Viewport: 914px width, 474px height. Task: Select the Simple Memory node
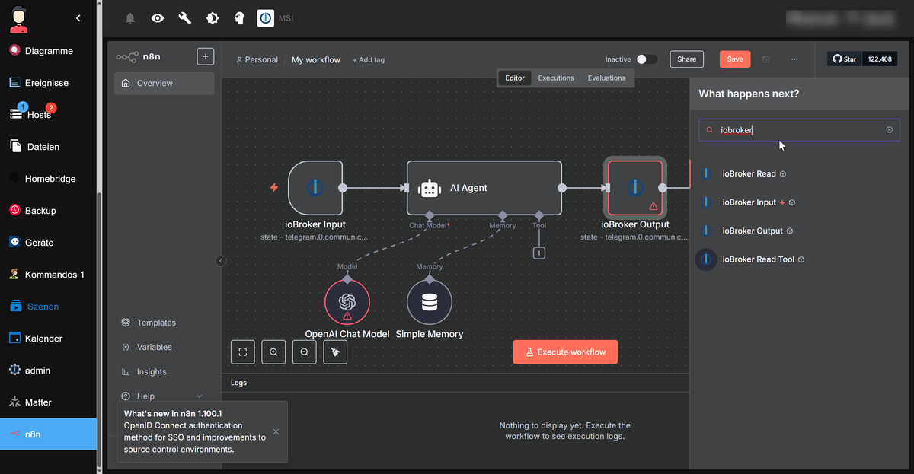point(430,302)
